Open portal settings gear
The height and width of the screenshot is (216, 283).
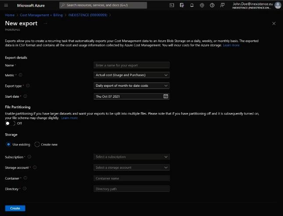pos(202,5)
